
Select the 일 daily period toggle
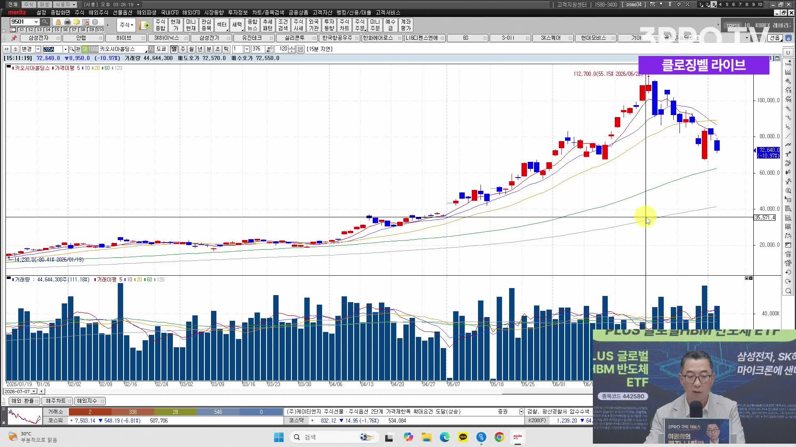(x=174, y=49)
